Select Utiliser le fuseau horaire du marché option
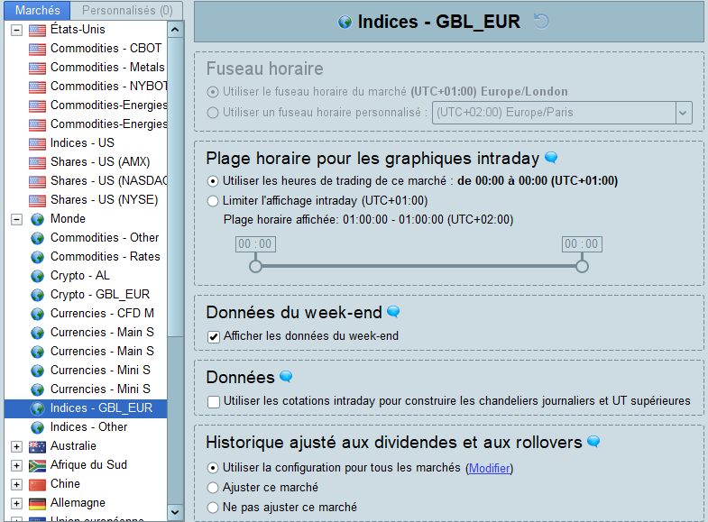 click(212, 92)
